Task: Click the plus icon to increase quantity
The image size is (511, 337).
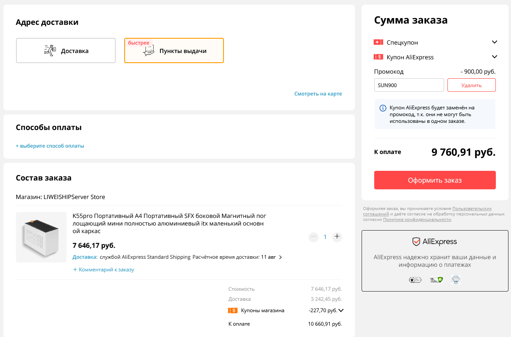Action: [337, 237]
